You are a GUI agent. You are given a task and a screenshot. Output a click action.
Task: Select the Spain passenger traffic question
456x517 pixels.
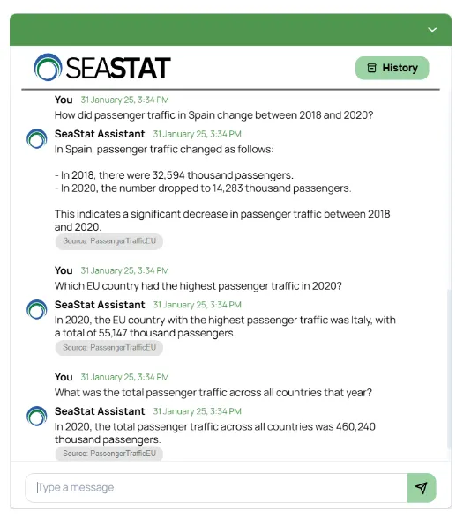coord(213,115)
